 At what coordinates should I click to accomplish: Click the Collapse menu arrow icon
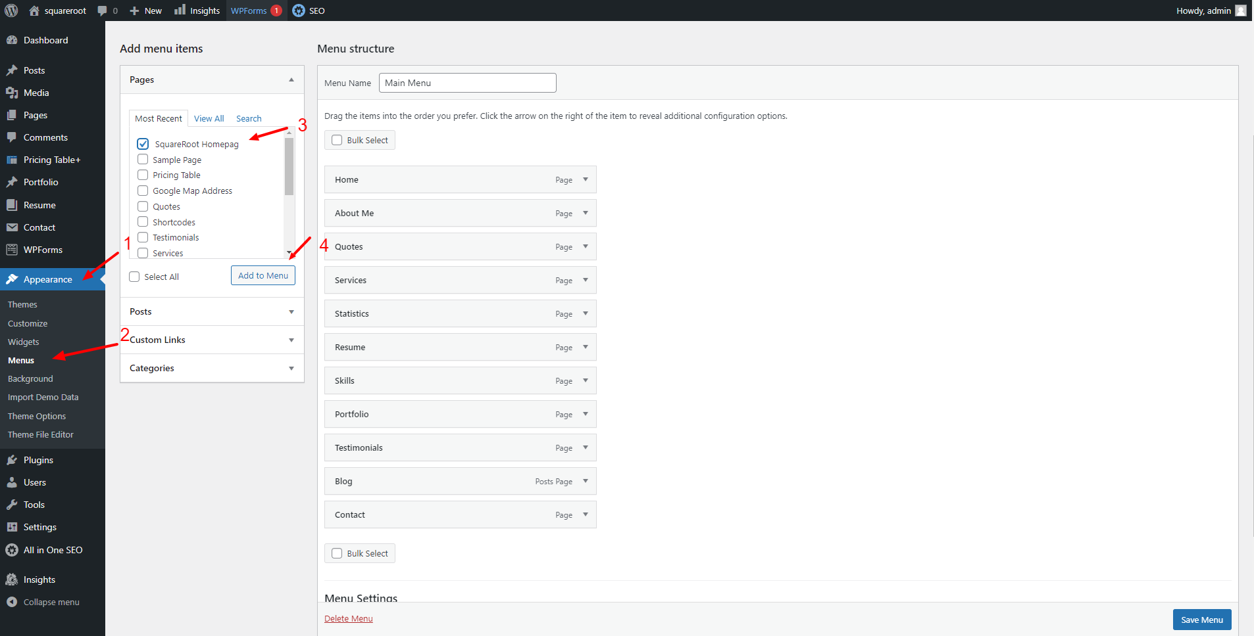(12, 602)
